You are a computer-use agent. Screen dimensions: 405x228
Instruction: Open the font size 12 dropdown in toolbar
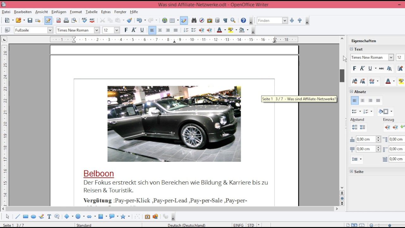[116, 30]
